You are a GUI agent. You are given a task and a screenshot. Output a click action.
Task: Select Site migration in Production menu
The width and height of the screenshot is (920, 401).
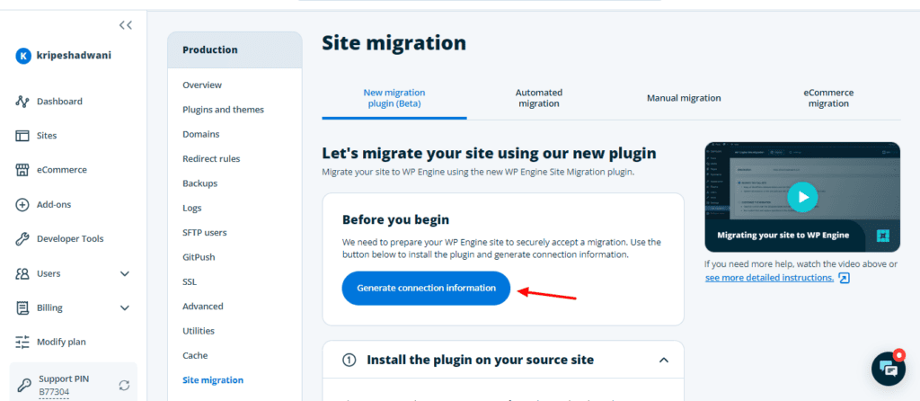[x=213, y=380]
